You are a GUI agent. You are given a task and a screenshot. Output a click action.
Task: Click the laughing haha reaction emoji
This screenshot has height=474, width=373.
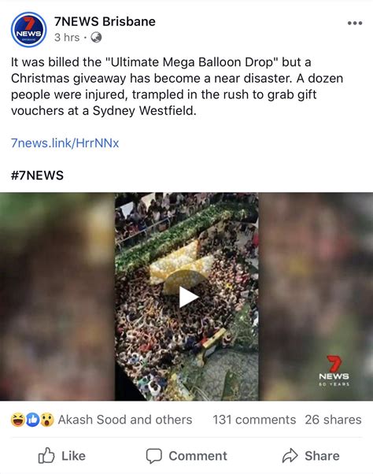[17, 420]
